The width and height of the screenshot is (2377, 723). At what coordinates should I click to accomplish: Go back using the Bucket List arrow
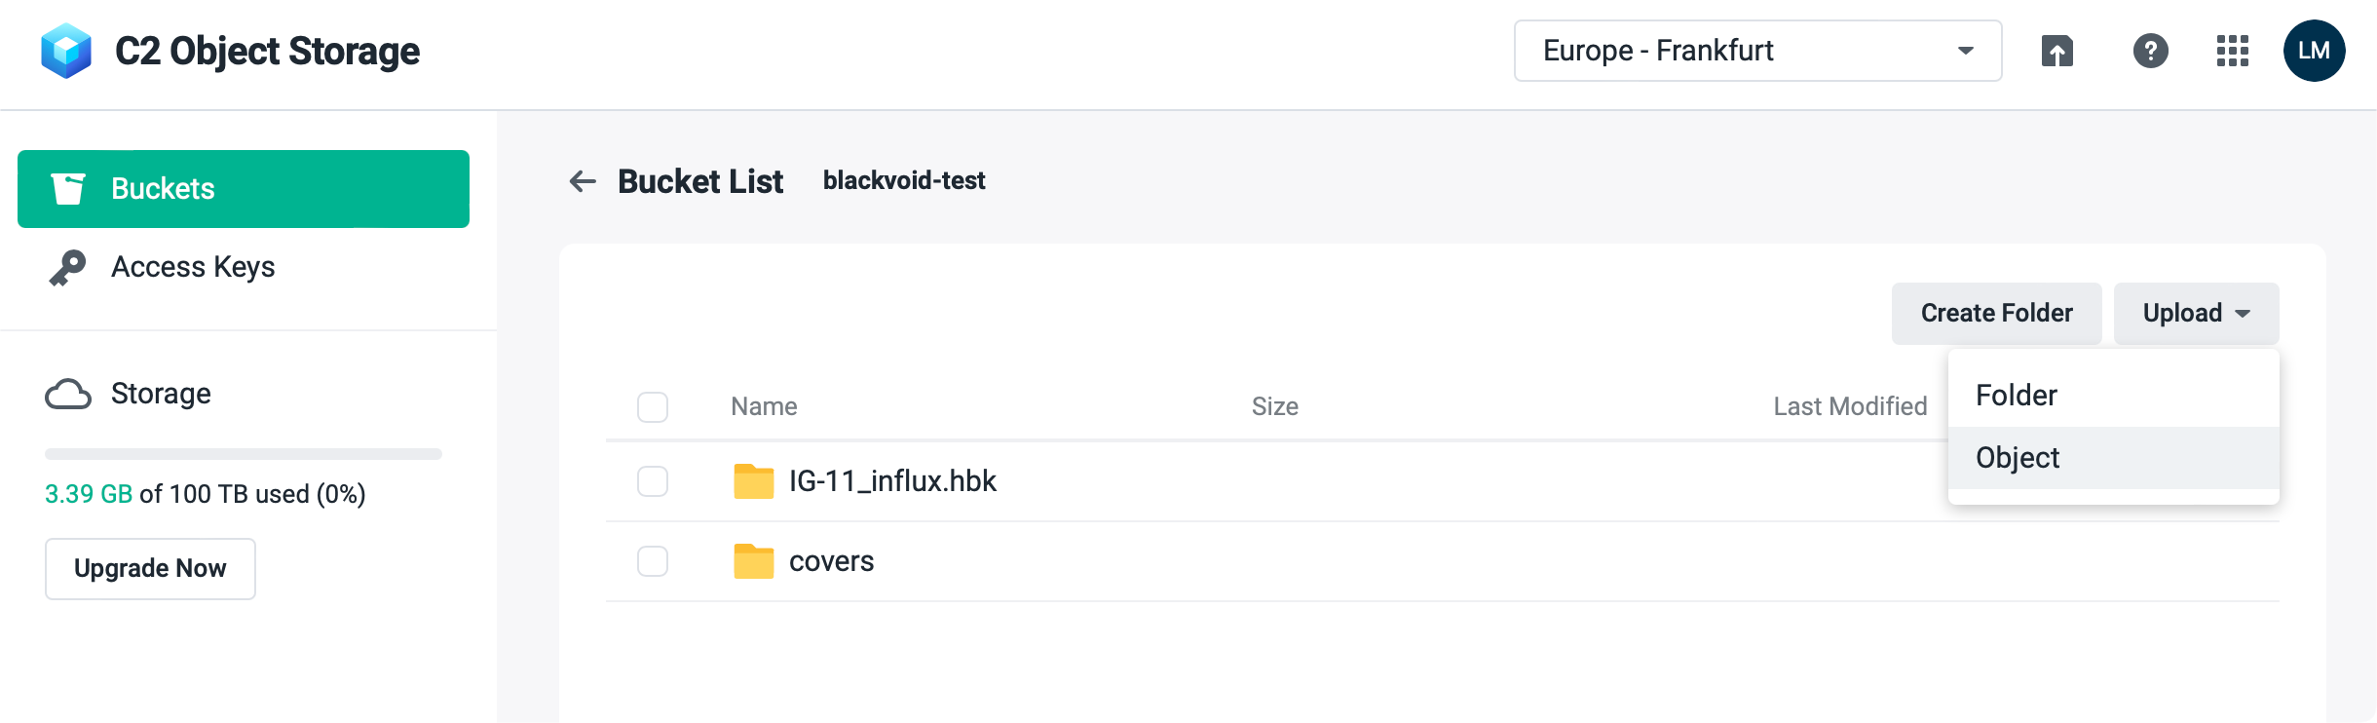tap(583, 181)
